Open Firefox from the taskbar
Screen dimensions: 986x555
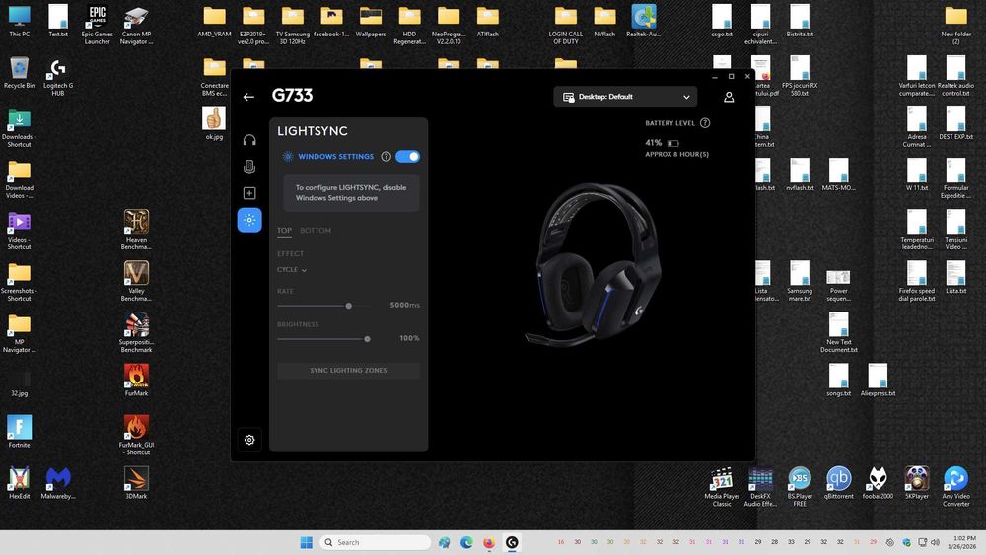pos(489,542)
